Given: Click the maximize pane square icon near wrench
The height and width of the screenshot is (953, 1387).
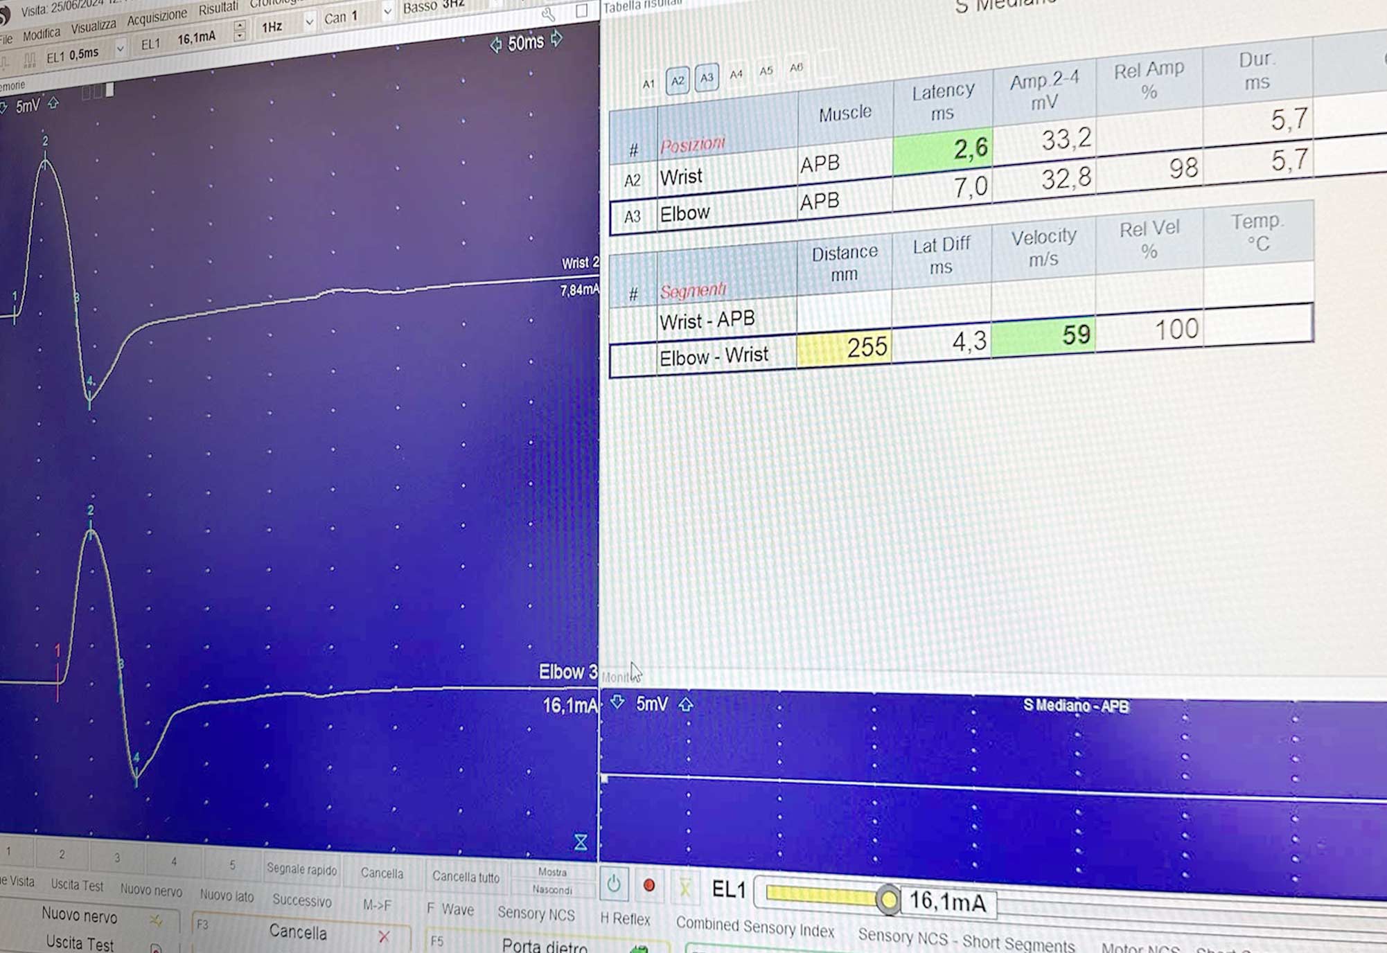Looking at the screenshot, I should tap(581, 10).
